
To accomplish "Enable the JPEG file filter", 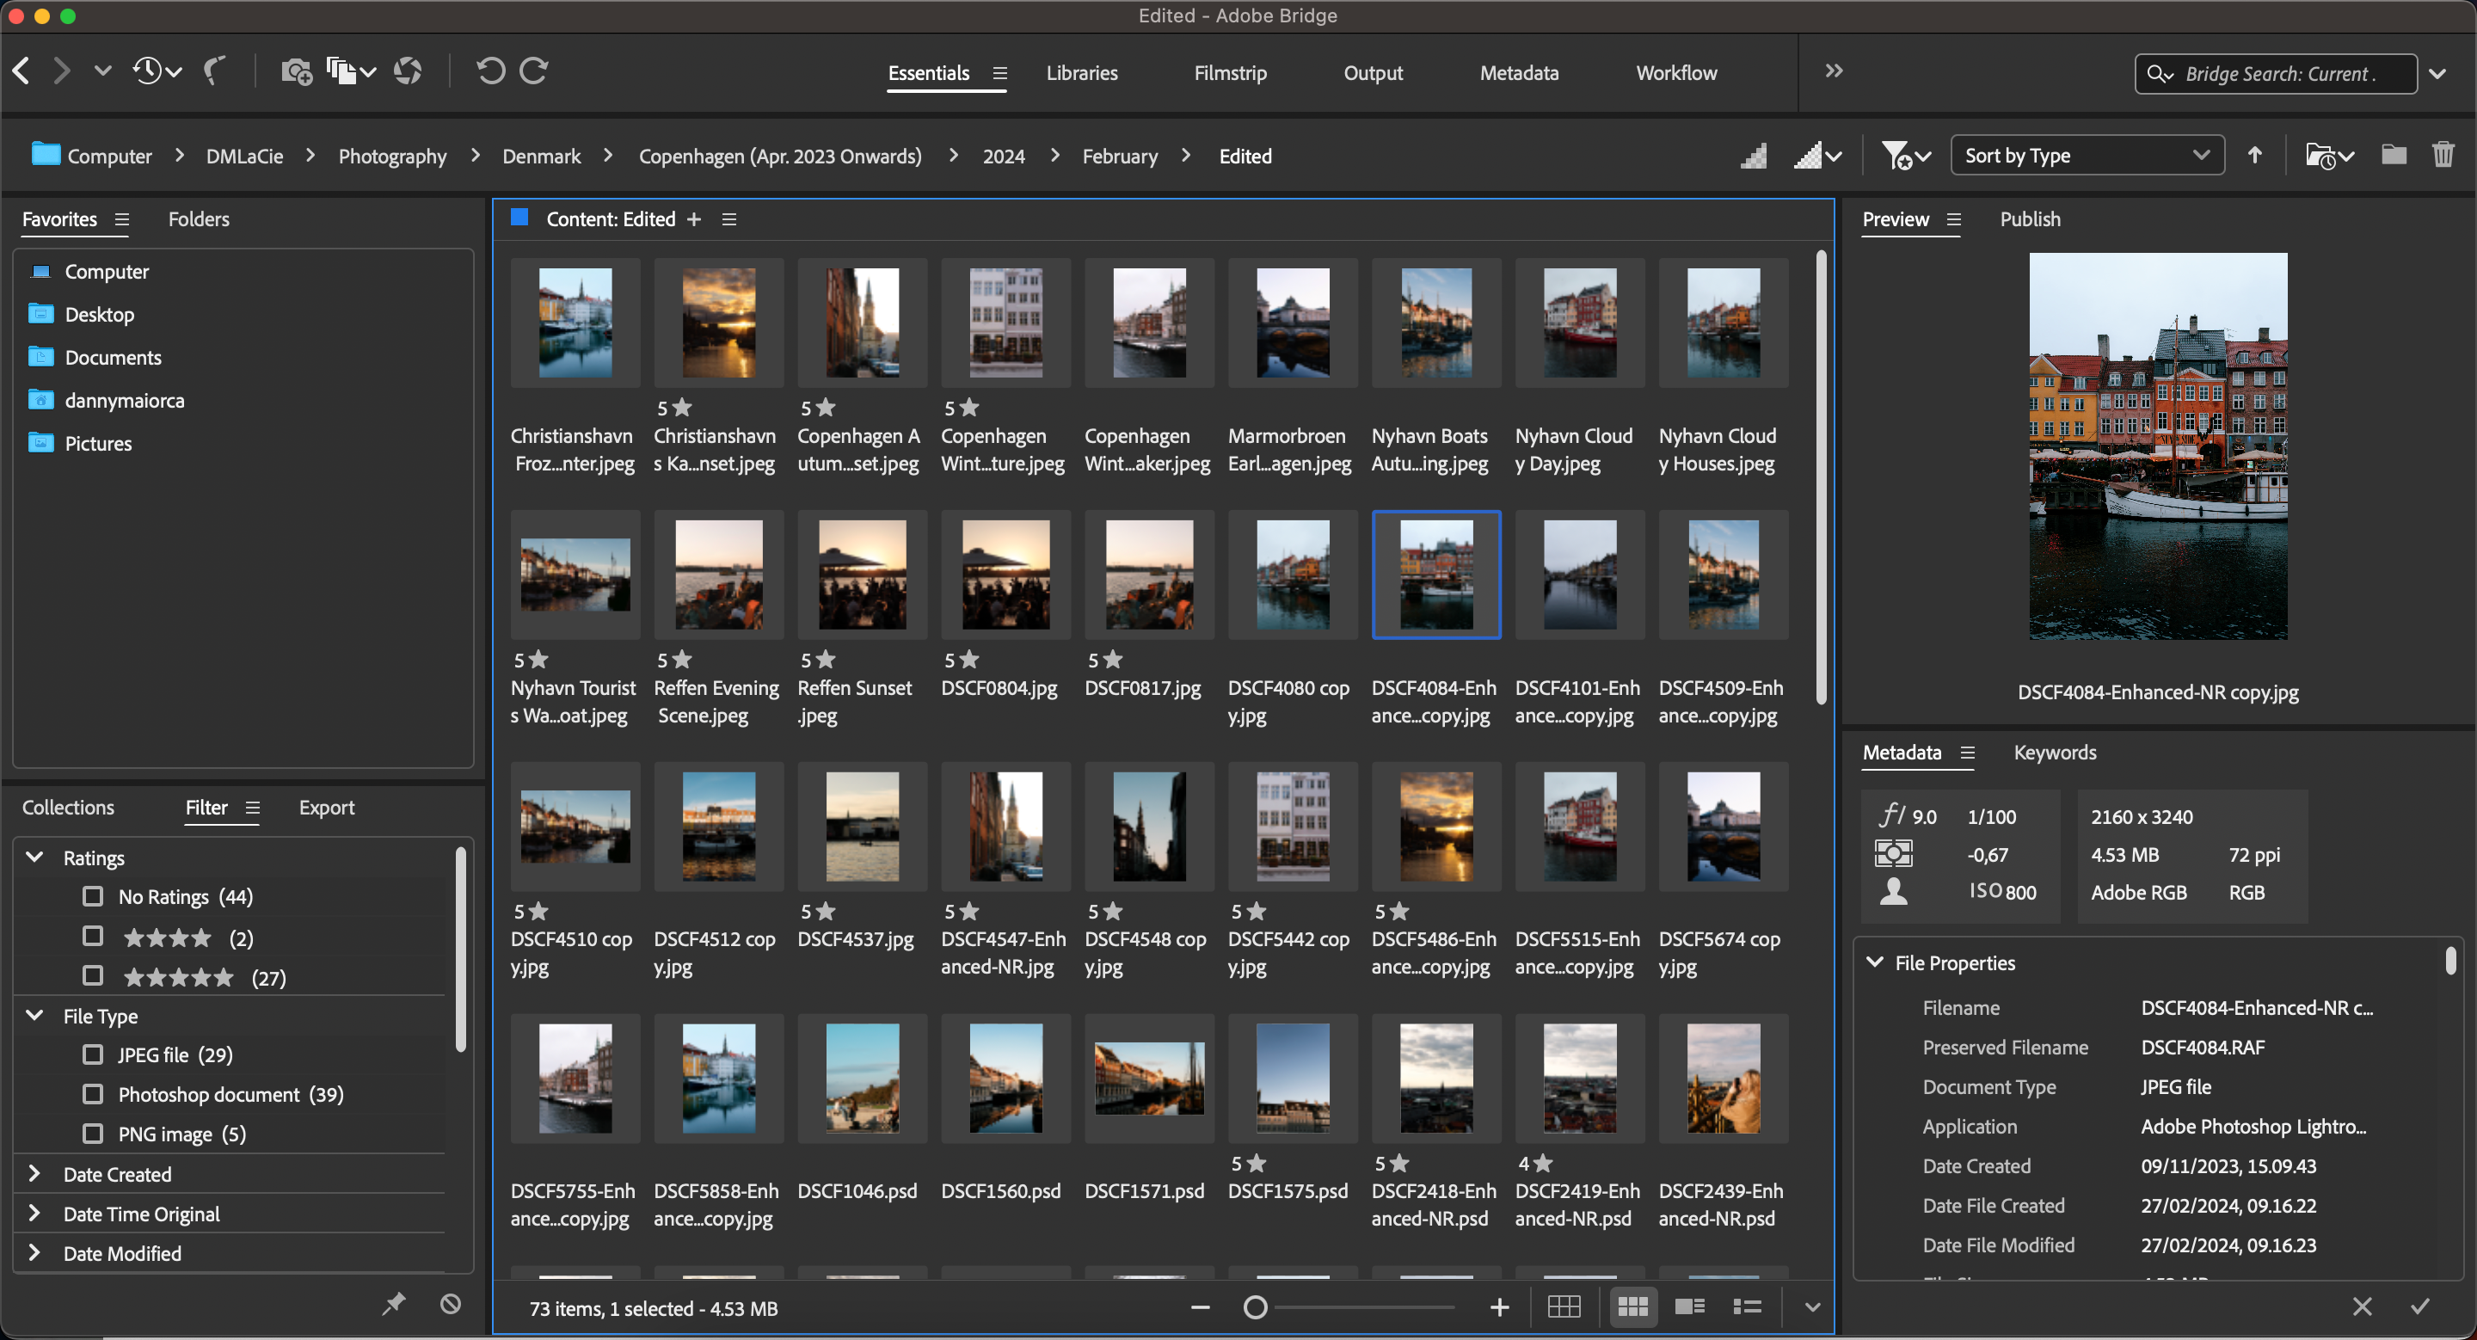I will (x=92, y=1054).
